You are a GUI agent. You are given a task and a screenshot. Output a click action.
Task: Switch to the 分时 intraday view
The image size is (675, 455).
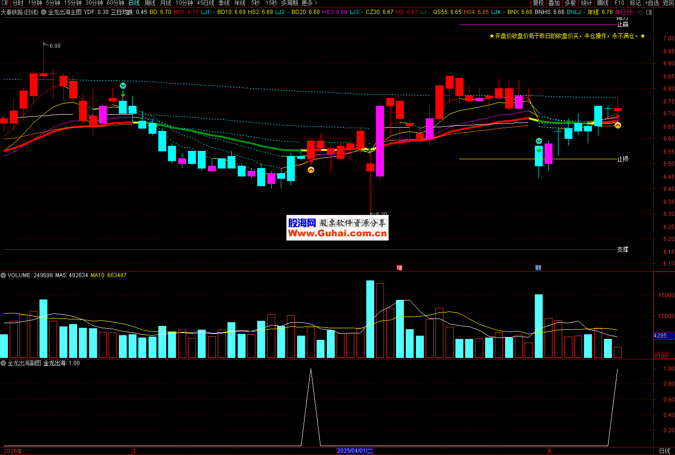click(x=18, y=3)
